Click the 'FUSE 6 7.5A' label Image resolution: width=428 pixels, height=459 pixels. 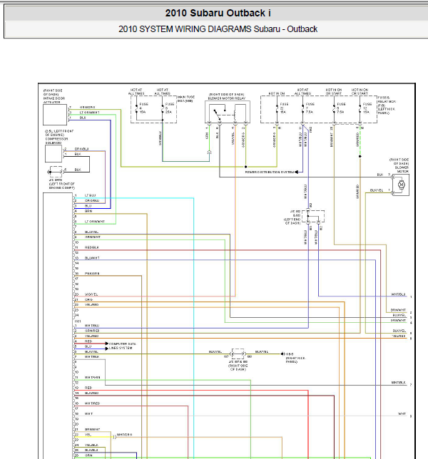coord(341,108)
